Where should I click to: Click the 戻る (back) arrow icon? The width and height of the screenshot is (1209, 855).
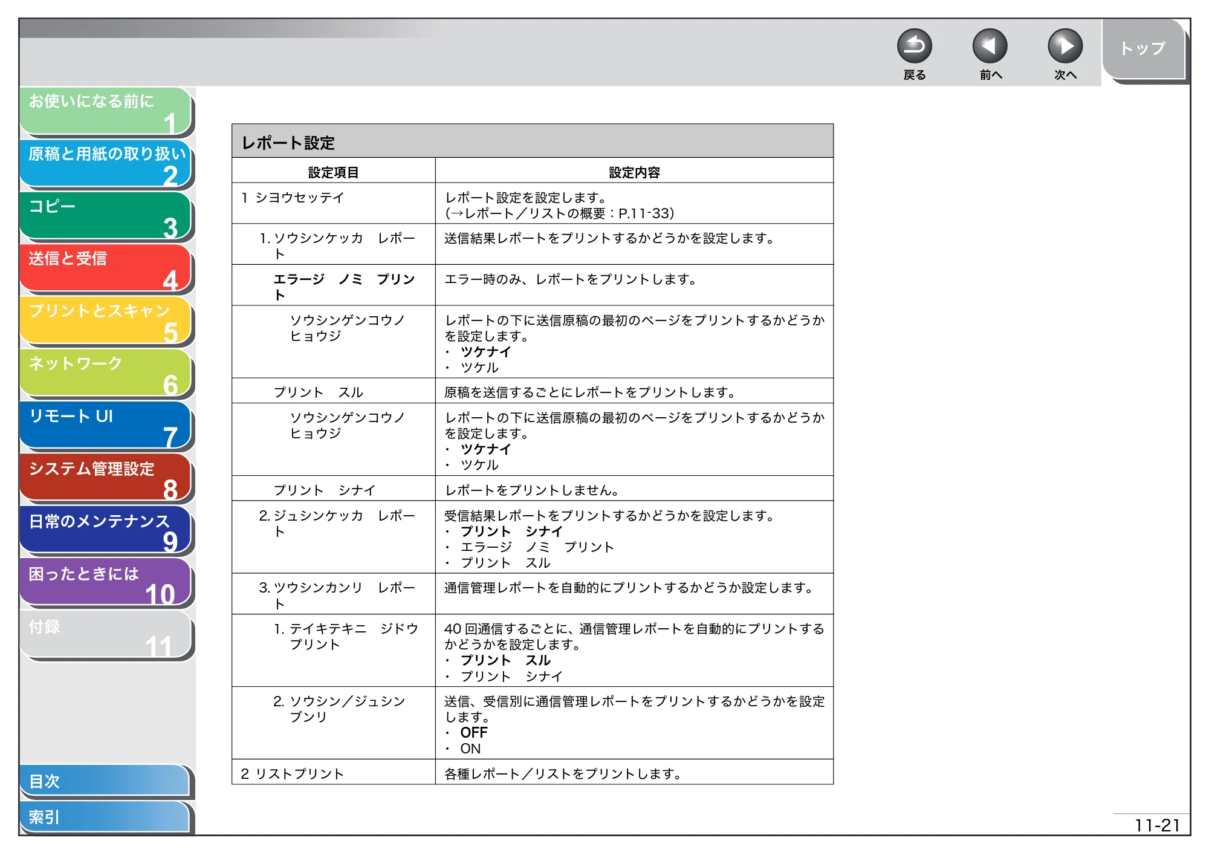[x=914, y=46]
